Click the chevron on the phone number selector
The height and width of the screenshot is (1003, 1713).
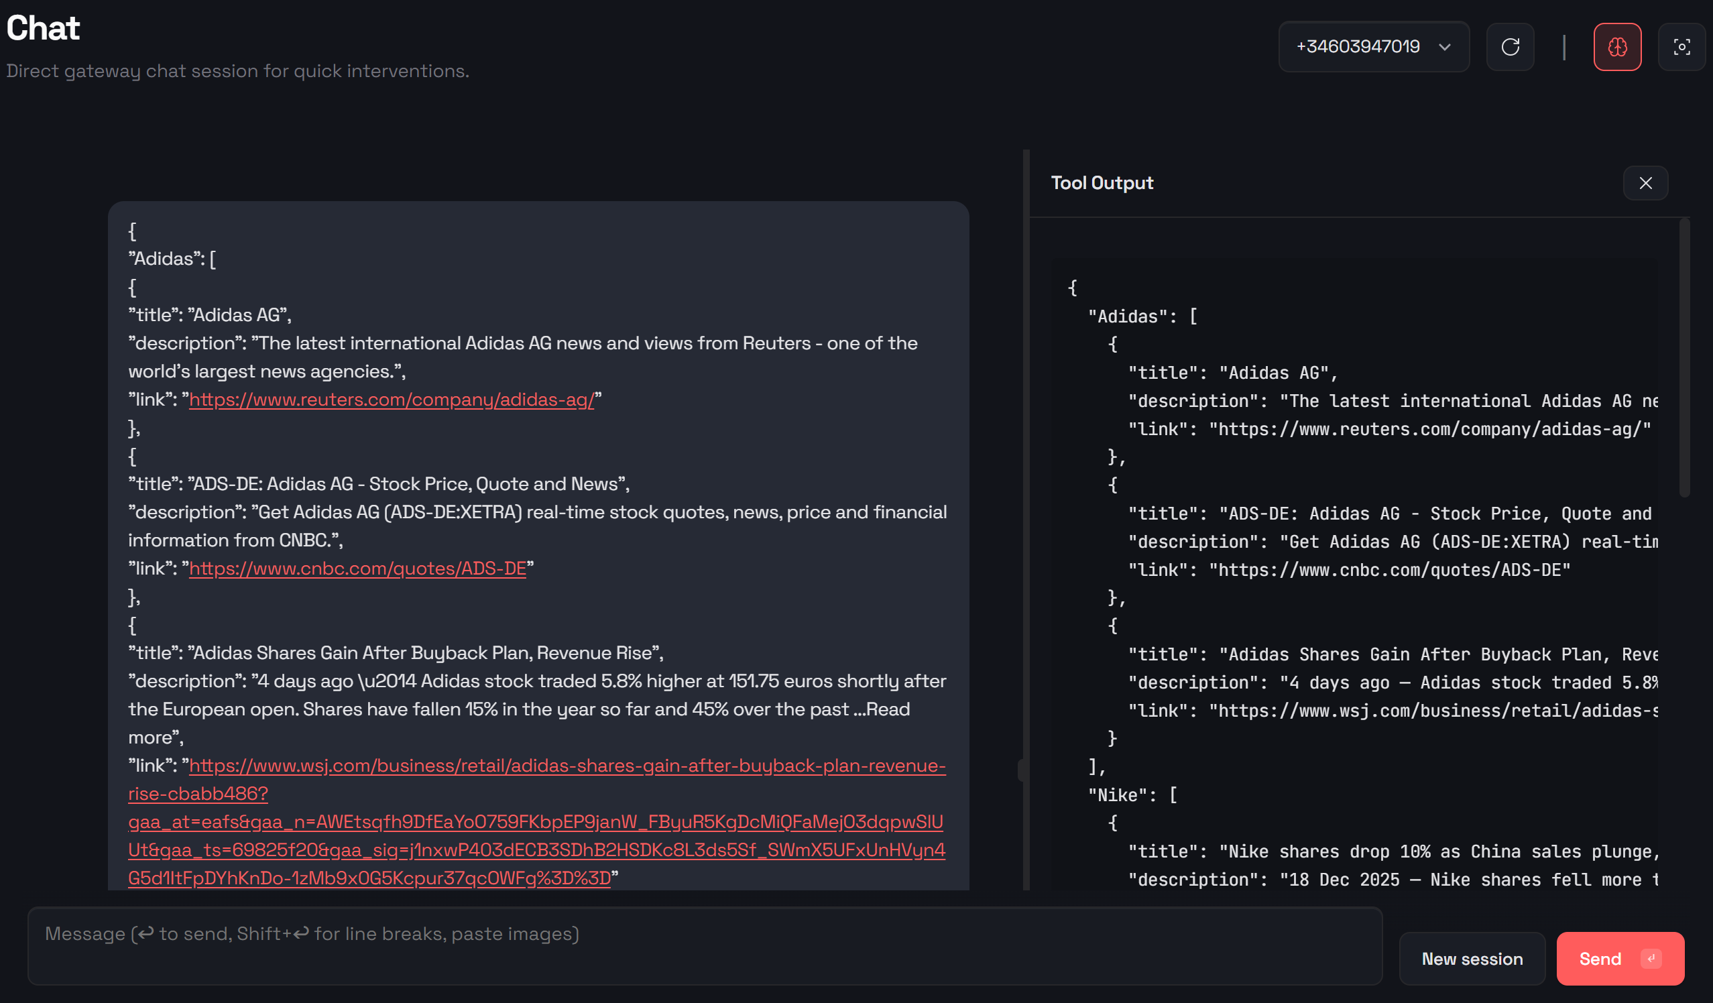point(1444,47)
